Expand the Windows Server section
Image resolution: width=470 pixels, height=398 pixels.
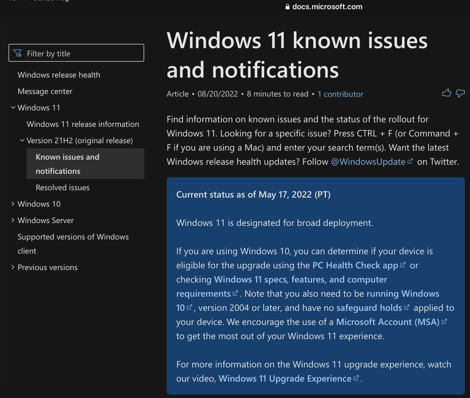[x=13, y=220]
